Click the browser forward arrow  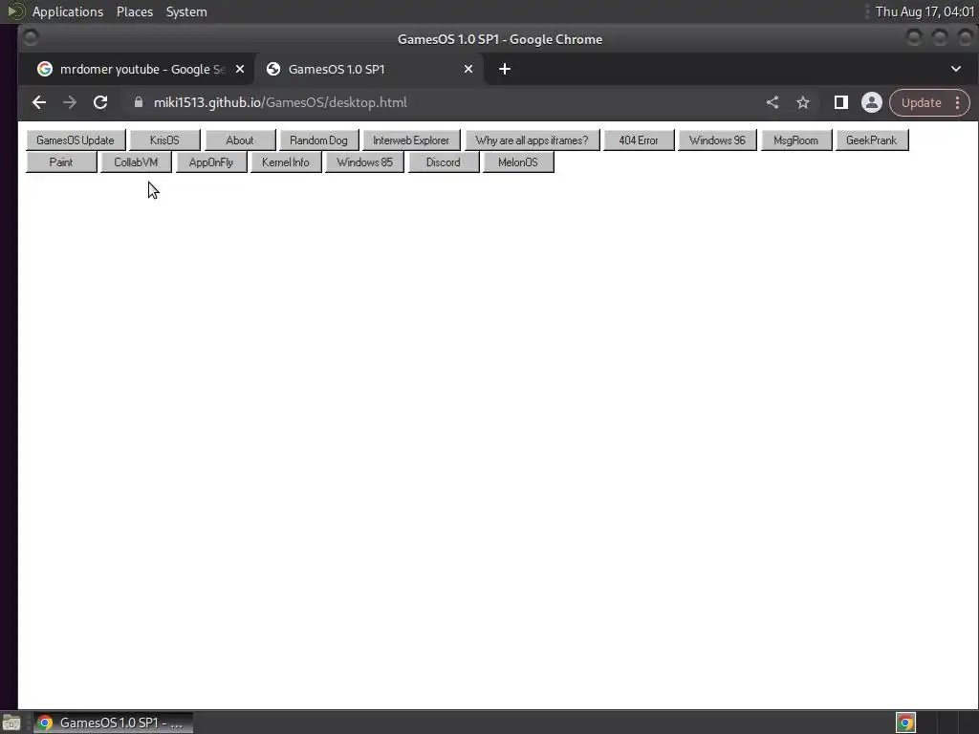tap(69, 102)
